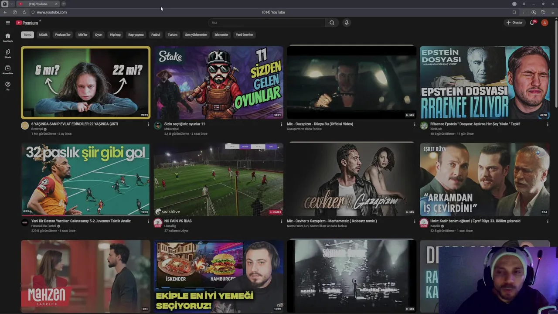This screenshot has width=558, height=314.
Task: Open the Hastalık Bu Futbol channel avatar
Action: [x=25, y=222]
